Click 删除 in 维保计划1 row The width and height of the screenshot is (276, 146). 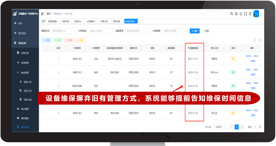click(x=253, y=75)
